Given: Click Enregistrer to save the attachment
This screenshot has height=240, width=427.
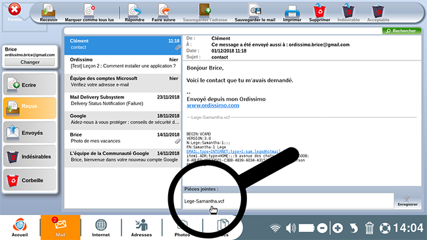Looking at the screenshot, I should tap(407, 201).
